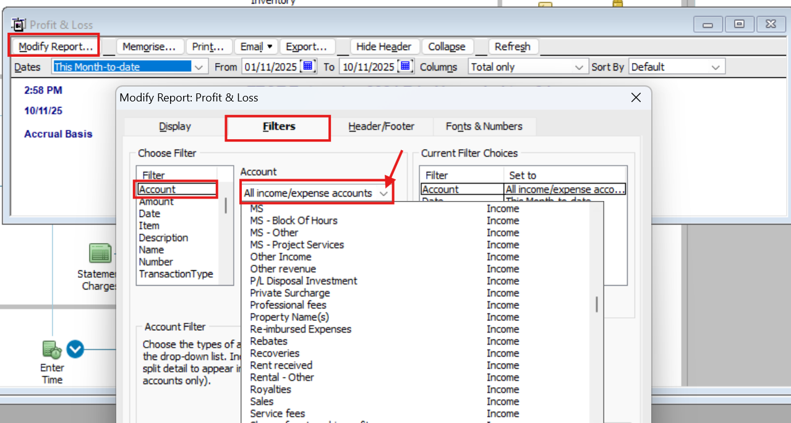Click the Print button
This screenshot has height=423, width=791.
pos(209,46)
